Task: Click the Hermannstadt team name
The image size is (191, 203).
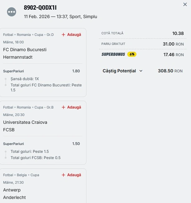Action: coord(18,57)
